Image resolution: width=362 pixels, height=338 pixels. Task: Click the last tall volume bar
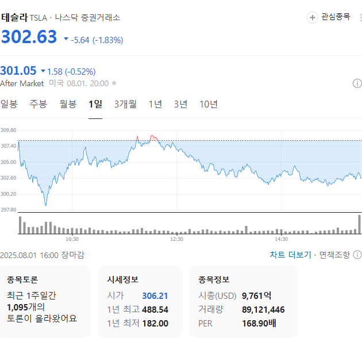pos(359,224)
